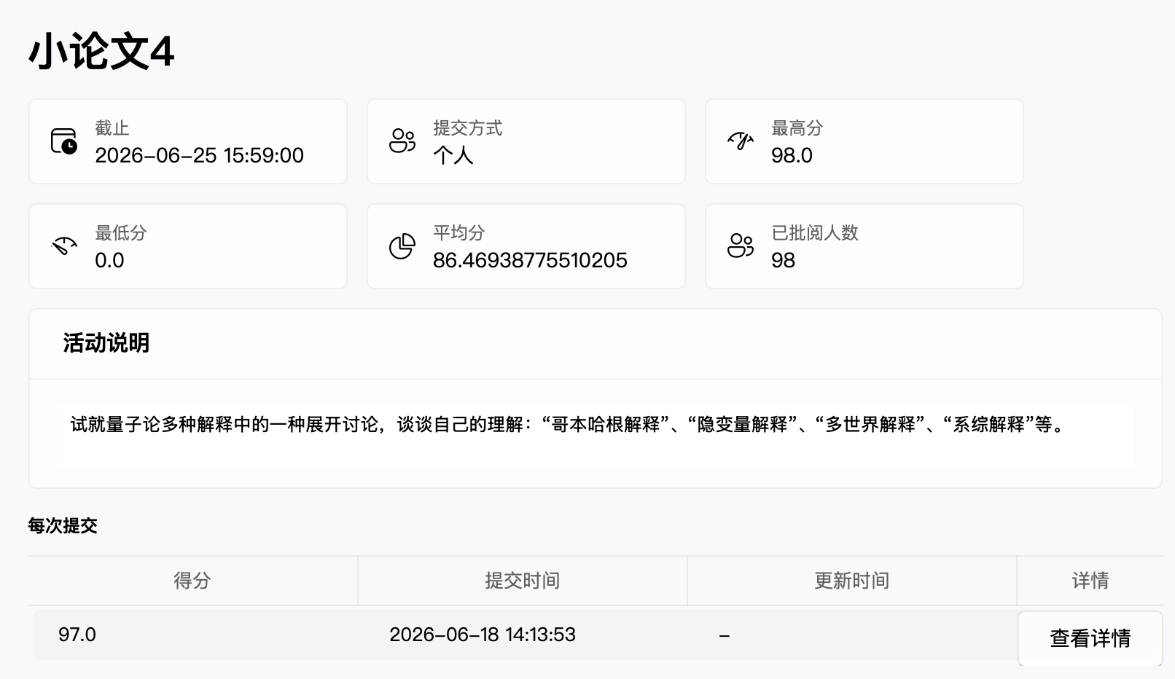Click the 已批阅人数 value 98

click(x=783, y=260)
